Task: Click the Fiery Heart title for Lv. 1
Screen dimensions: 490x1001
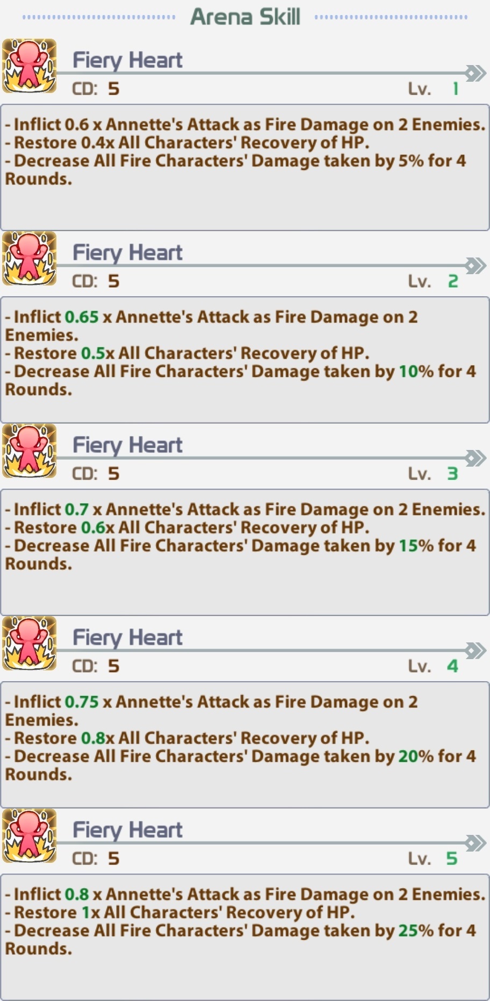Action: point(128,60)
